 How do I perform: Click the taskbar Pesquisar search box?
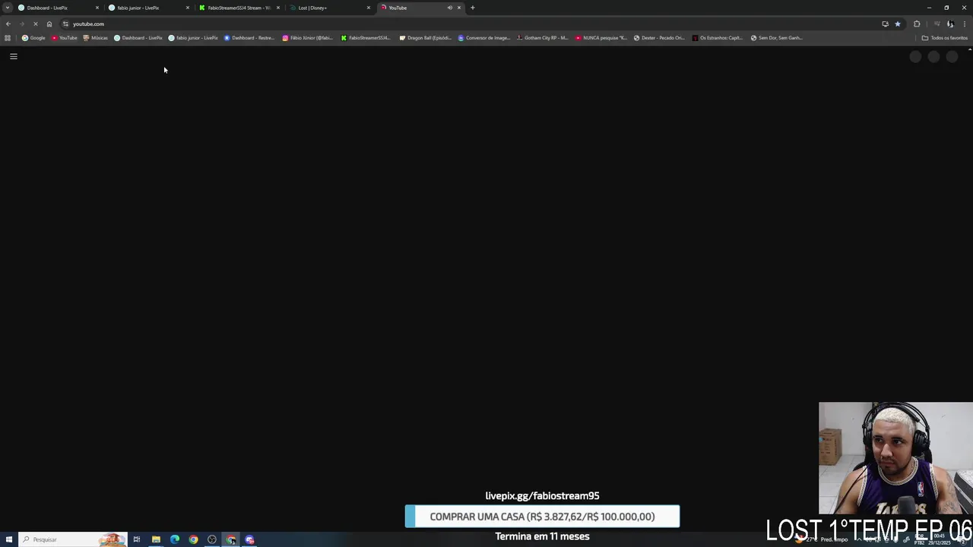click(x=72, y=539)
